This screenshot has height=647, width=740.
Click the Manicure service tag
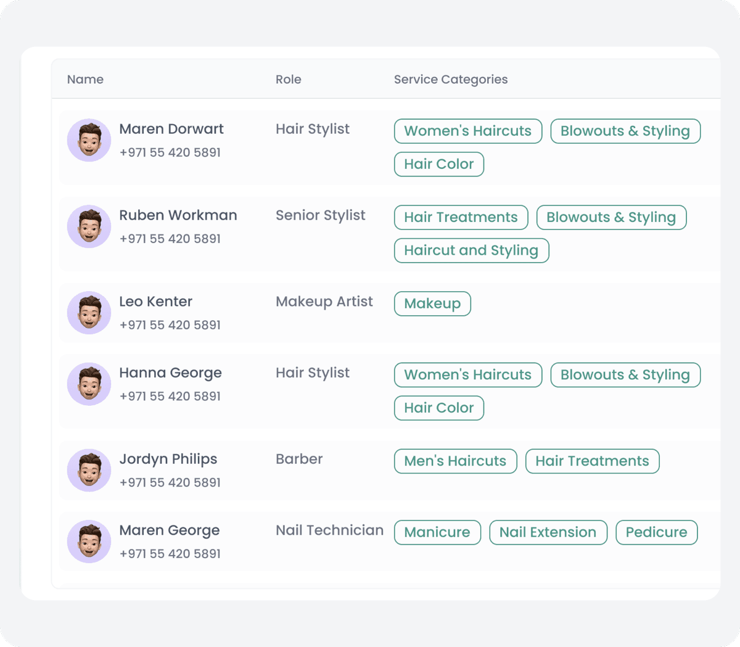coord(437,532)
